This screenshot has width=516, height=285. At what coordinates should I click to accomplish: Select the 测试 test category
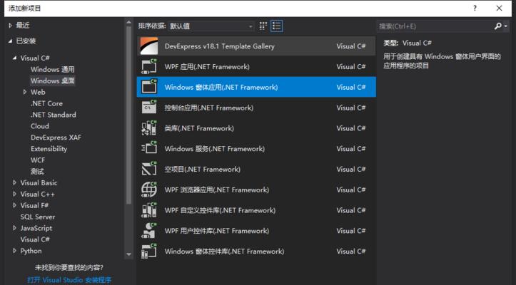point(37,171)
